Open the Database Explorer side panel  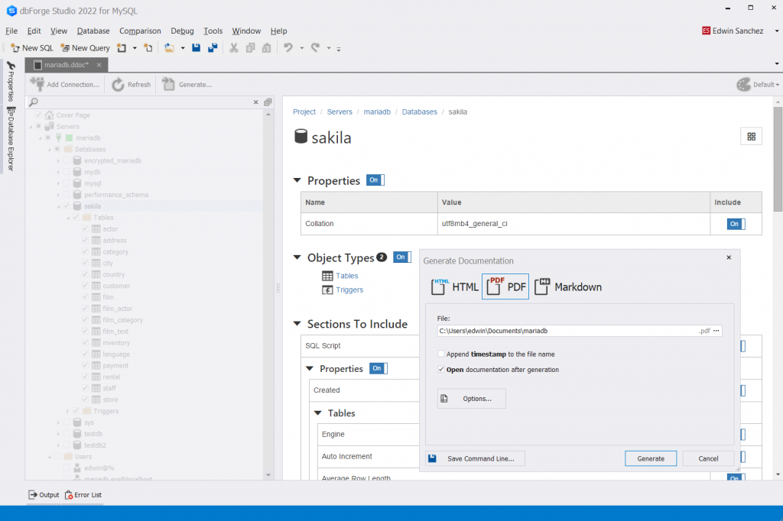pyautogui.click(x=11, y=140)
